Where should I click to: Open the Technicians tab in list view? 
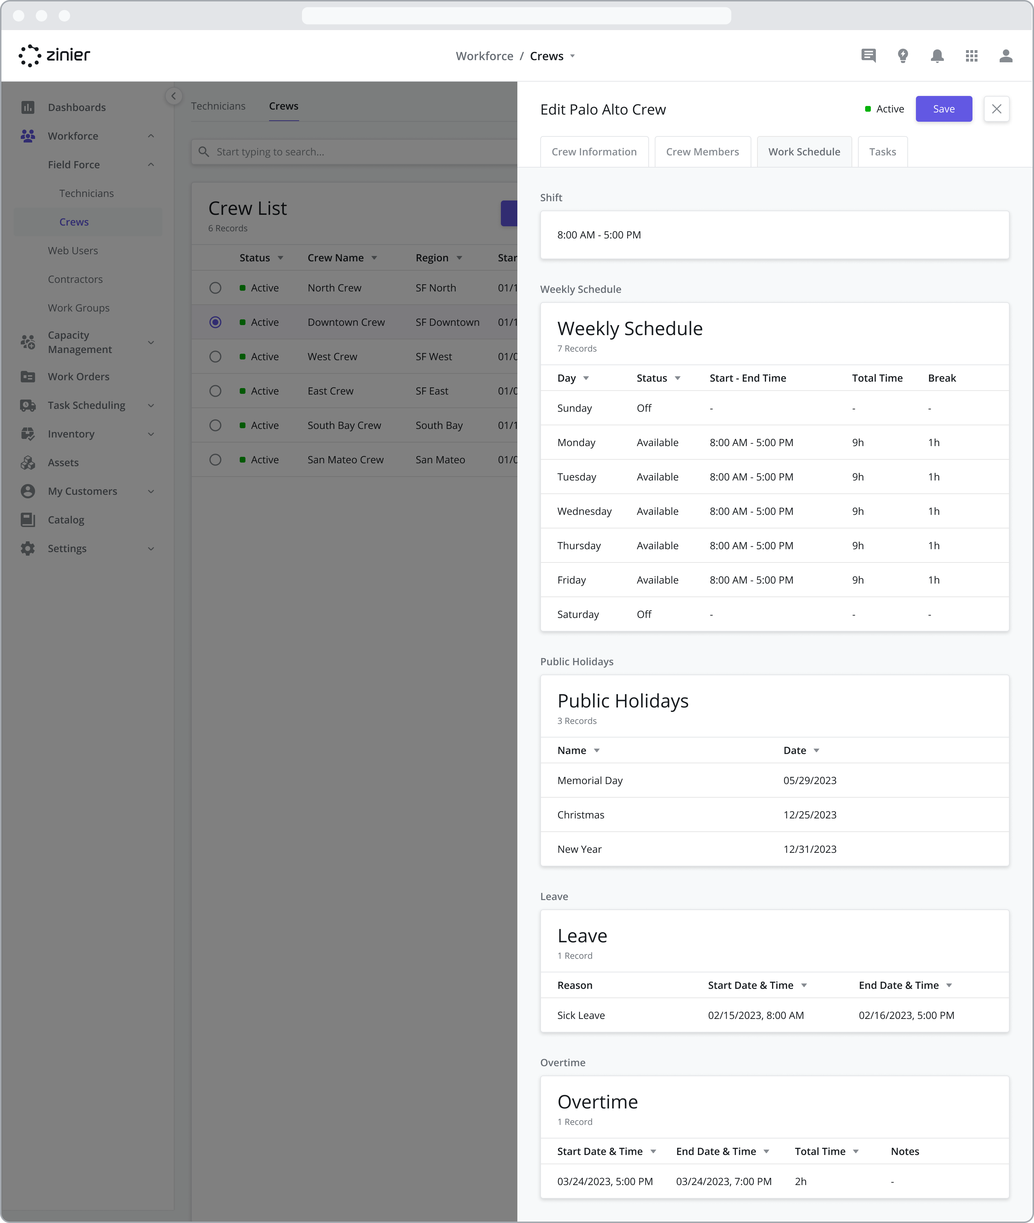click(218, 106)
